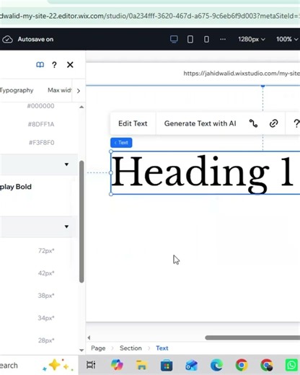Click the link icon in text toolbar

273,123
